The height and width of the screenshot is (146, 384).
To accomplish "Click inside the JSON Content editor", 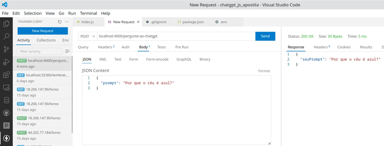I will 176,110.
